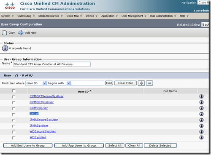The height and width of the screenshot is (155, 211).
Task: Toggle User ID sort arrow
Action: coord(91,91)
